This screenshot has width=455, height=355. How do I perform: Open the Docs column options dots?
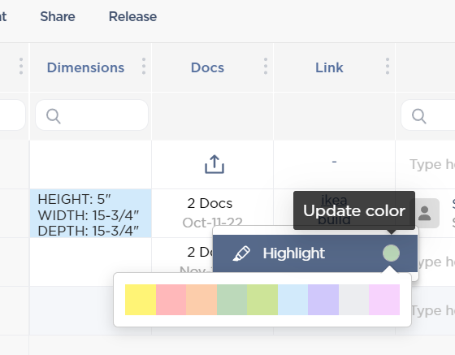[x=266, y=66]
